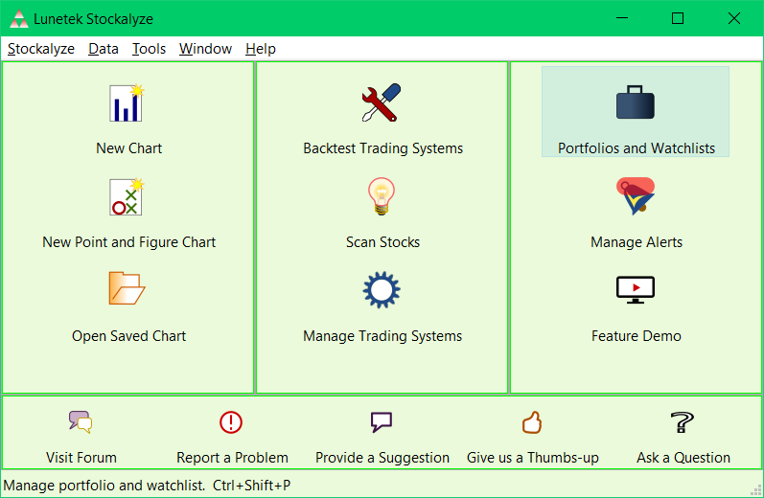
Task: Minimize the Lunetek Stockalyze window
Action: point(622,18)
